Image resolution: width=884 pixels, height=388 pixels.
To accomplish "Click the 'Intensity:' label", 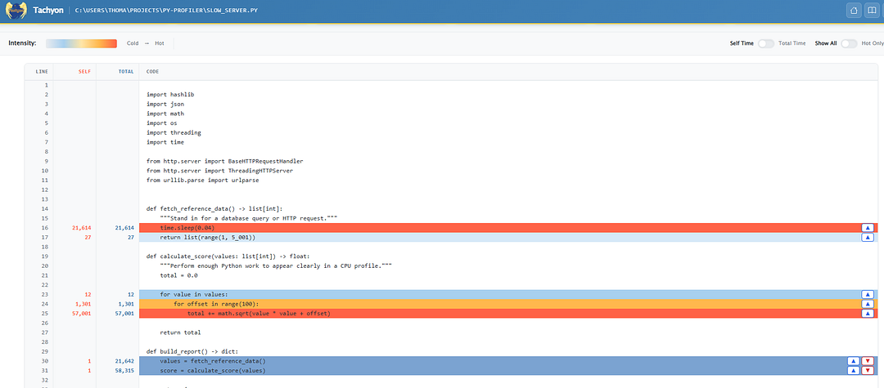I will pos(23,43).
